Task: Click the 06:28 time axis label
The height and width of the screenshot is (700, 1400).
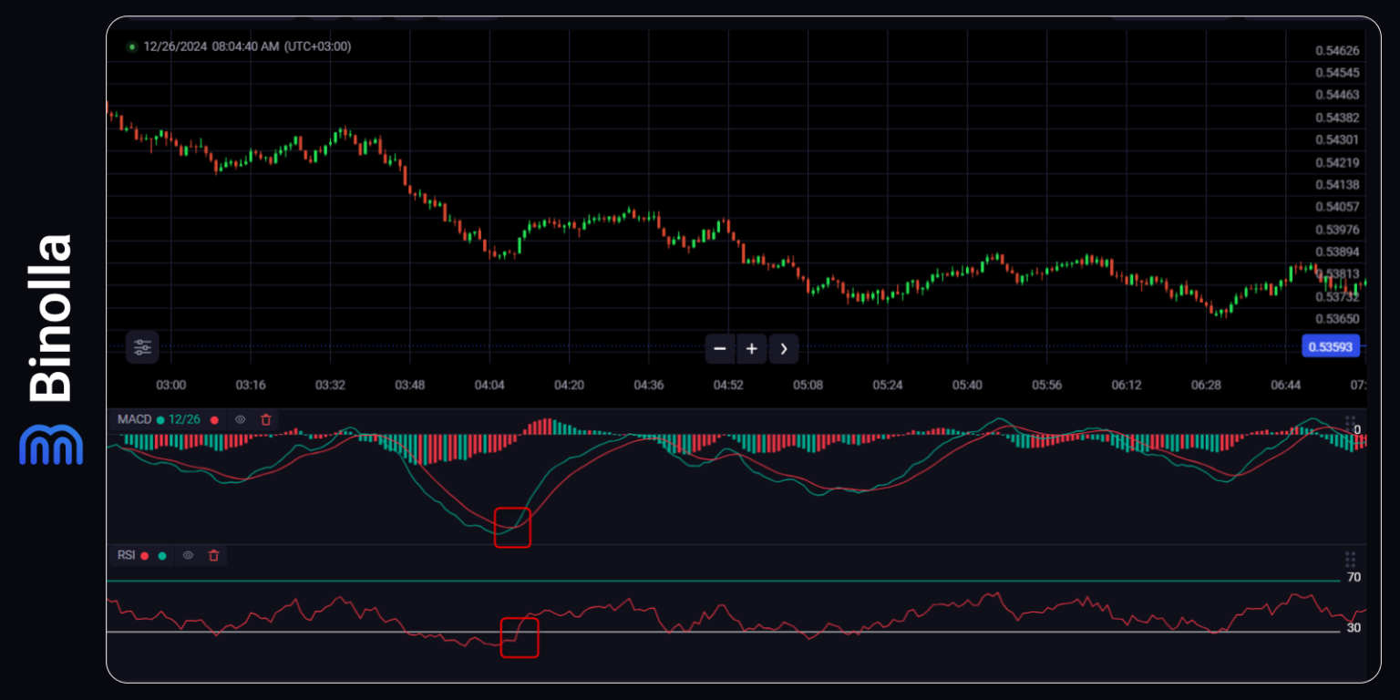Action: click(1206, 386)
